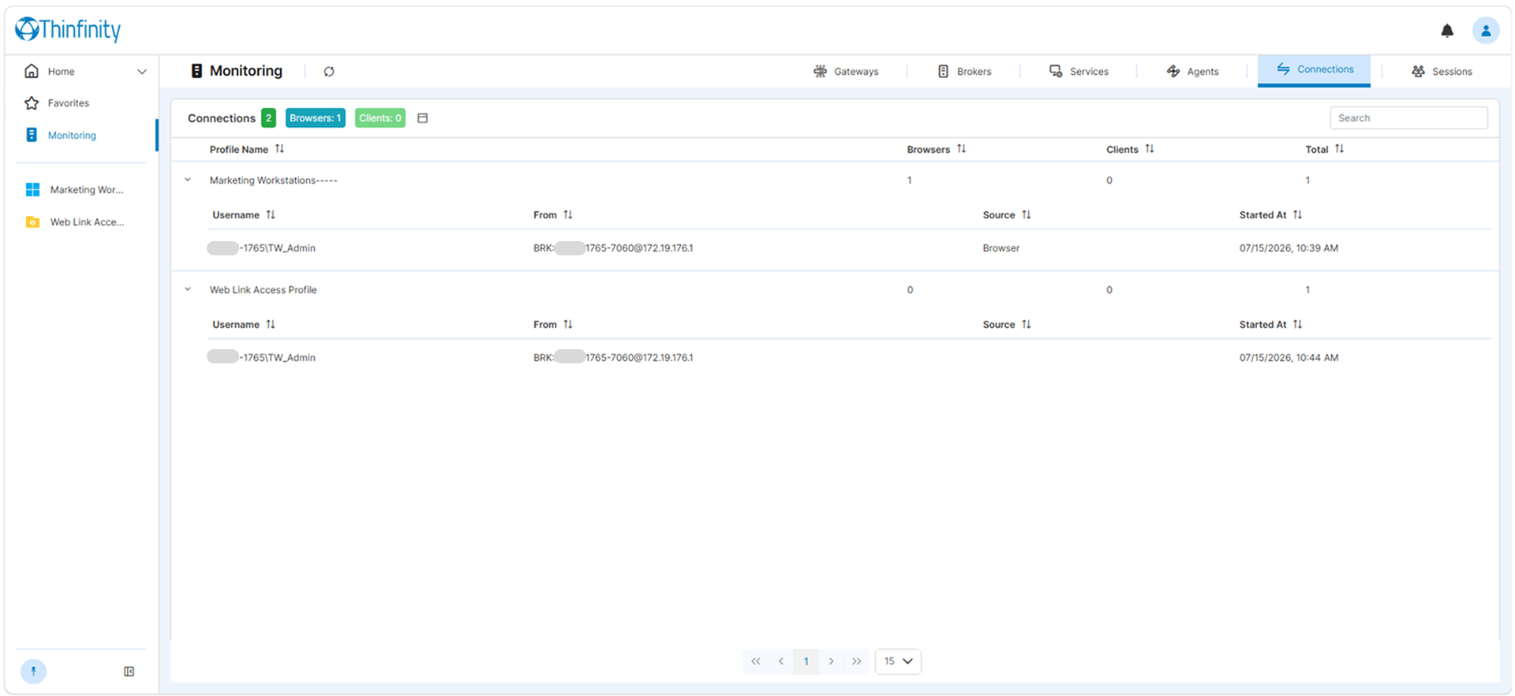Switch to the Brokers tab
This screenshot has width=1515, height=696.
[x=964, y=72]
